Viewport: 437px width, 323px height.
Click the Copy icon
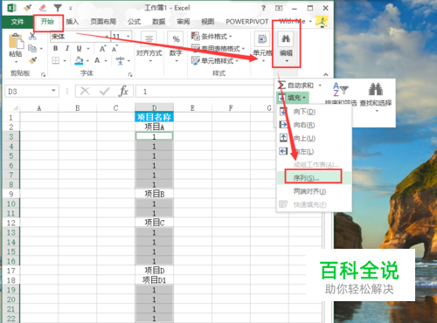coord(32,48)
